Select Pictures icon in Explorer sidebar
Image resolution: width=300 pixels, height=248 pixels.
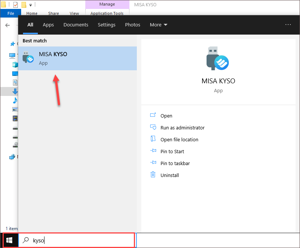tap(15, 109)
